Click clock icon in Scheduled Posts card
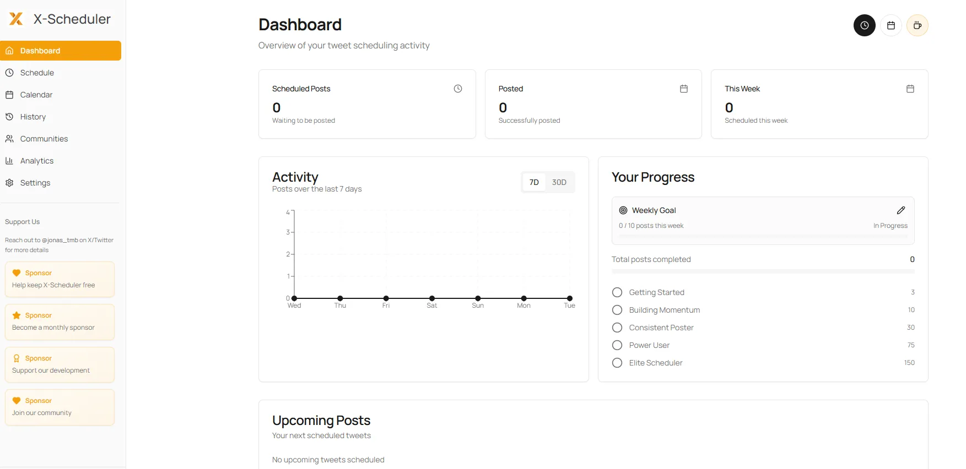 457,89
